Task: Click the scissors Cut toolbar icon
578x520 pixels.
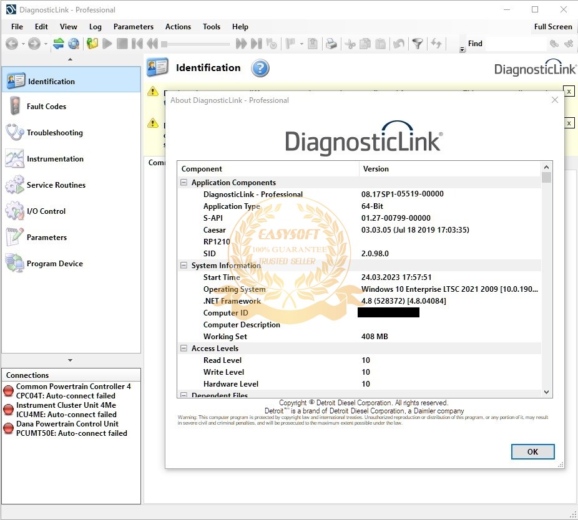Action: point(350,44)
